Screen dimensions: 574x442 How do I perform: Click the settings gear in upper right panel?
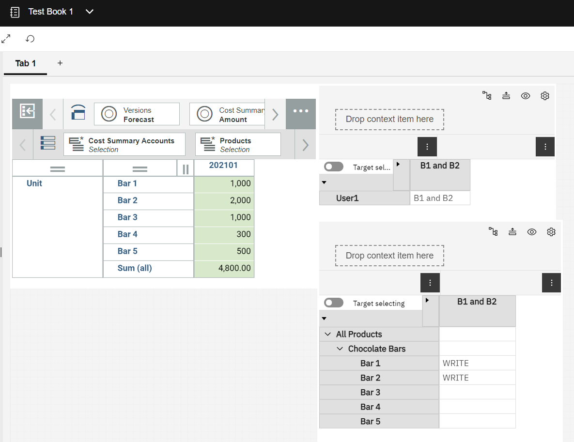[545, 96]
